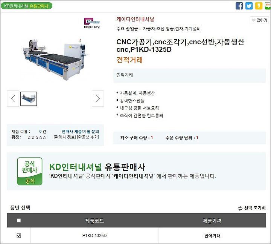
Task: Click the heart 찜하기 wishlist button
Action: [x=259, y=20]
